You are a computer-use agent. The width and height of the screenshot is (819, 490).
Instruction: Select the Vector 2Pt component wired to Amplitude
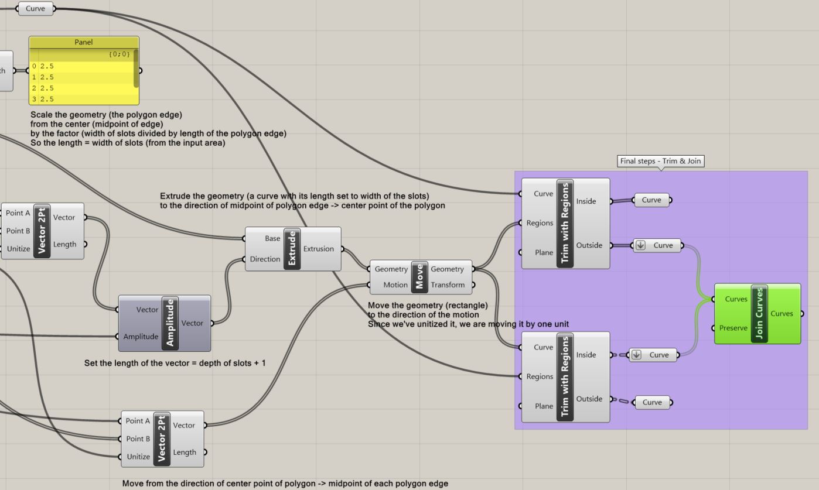(x=42, y=231)
